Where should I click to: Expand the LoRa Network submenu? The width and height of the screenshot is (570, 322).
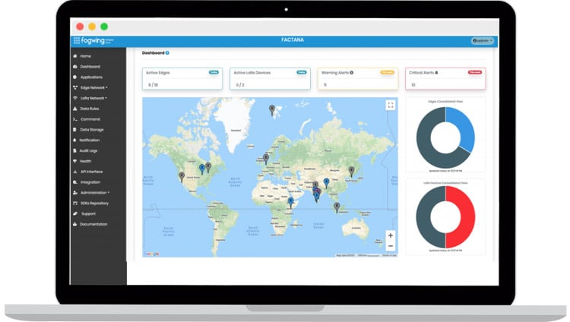coord(93,98)
